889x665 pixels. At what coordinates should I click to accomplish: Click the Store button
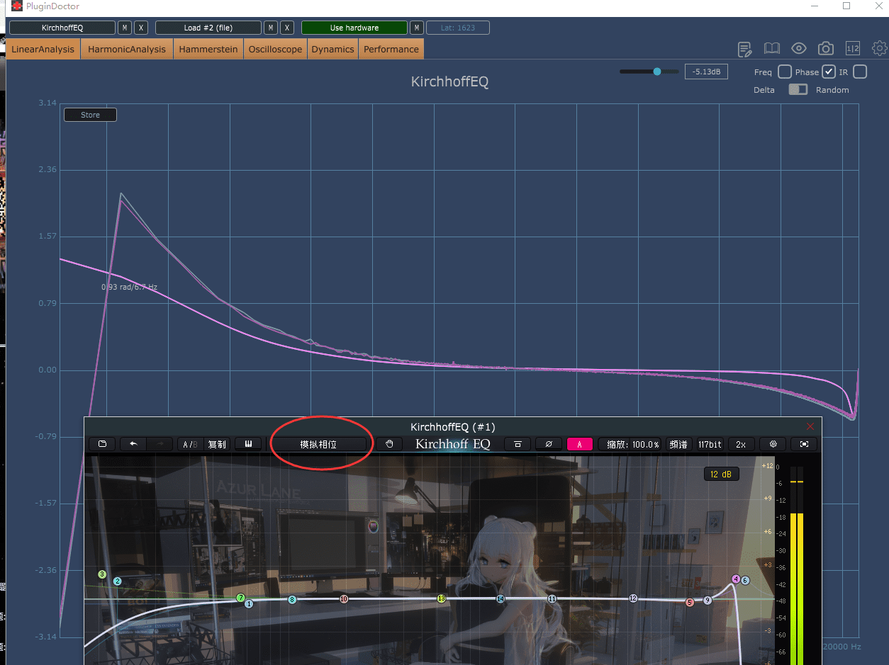tap(90, 115)
